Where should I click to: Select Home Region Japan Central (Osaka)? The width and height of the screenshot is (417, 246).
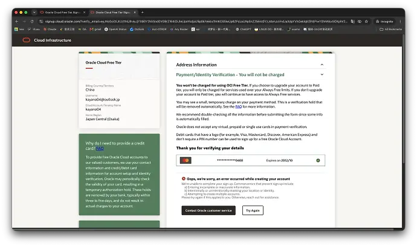(102, 119)
